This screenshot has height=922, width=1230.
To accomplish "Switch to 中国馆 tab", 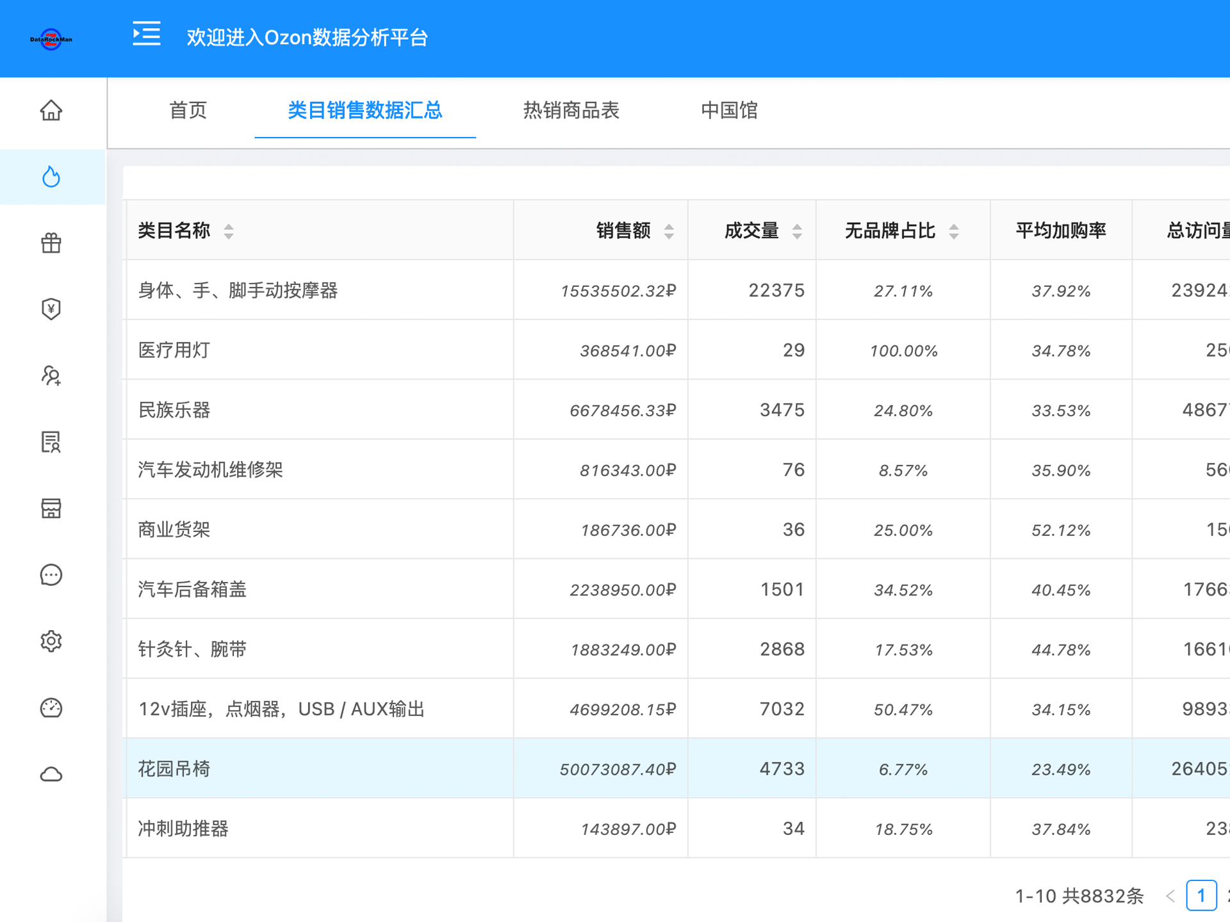I will point(729,111).
